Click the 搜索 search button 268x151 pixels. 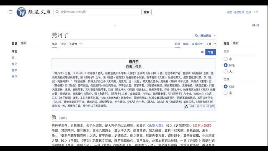(x=147, y=12)
